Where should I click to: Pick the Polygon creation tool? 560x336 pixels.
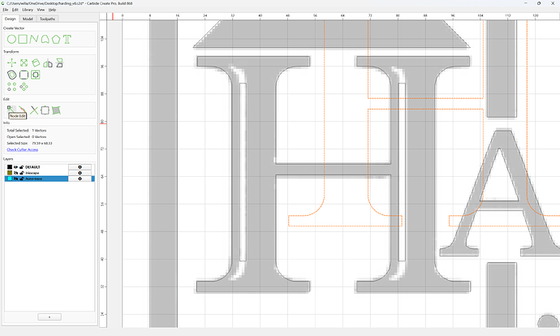56,39
